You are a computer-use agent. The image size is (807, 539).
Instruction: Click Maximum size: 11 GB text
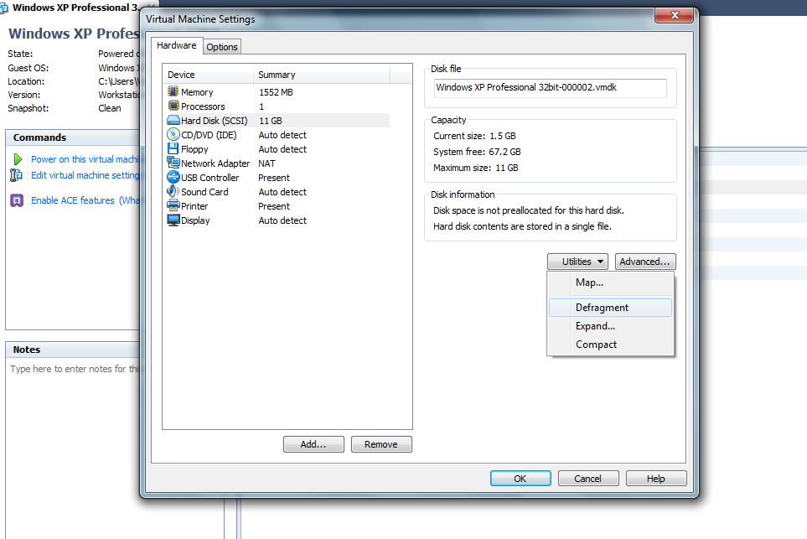[475, 168]
